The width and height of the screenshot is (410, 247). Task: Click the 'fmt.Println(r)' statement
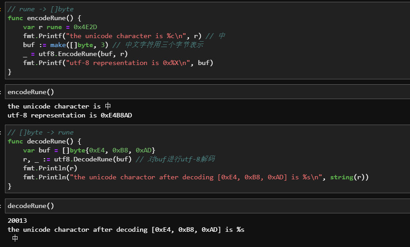50,168
